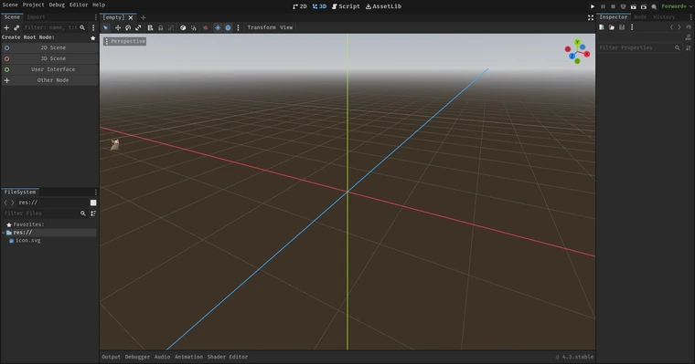Toggle preview sunlight in viewport
695x364 pixels.
(218, 27)
